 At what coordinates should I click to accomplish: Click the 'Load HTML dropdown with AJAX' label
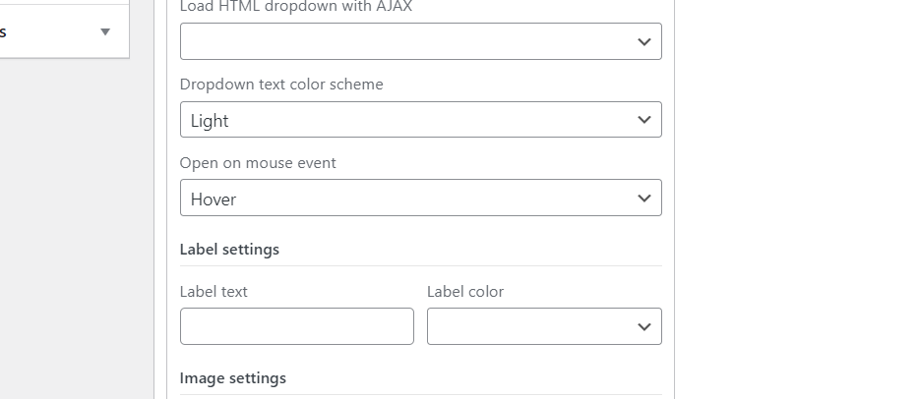tap(296, 7)
